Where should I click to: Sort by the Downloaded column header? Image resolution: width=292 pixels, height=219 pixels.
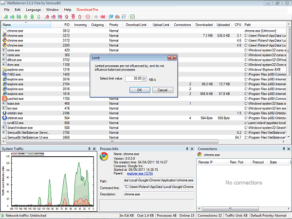pyautogui.click(x=204, y=25)
